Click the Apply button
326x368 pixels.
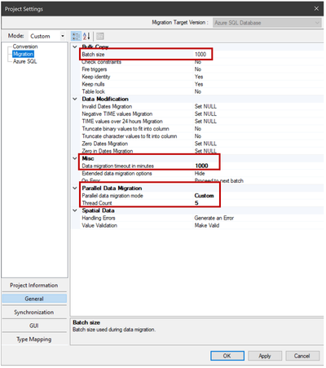(265, 356)
